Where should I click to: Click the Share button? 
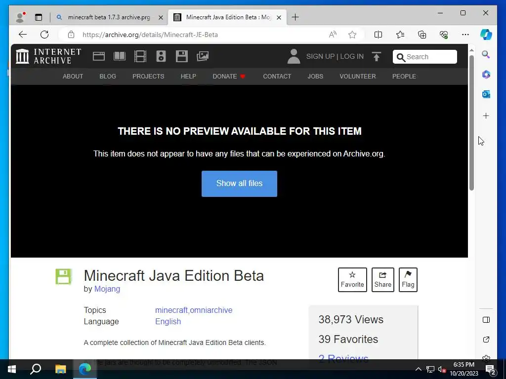point(383,280)
